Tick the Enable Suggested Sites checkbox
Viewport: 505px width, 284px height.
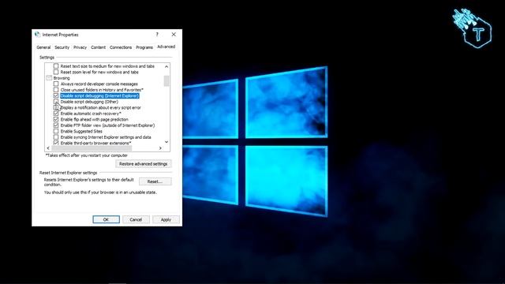[56, 131]
